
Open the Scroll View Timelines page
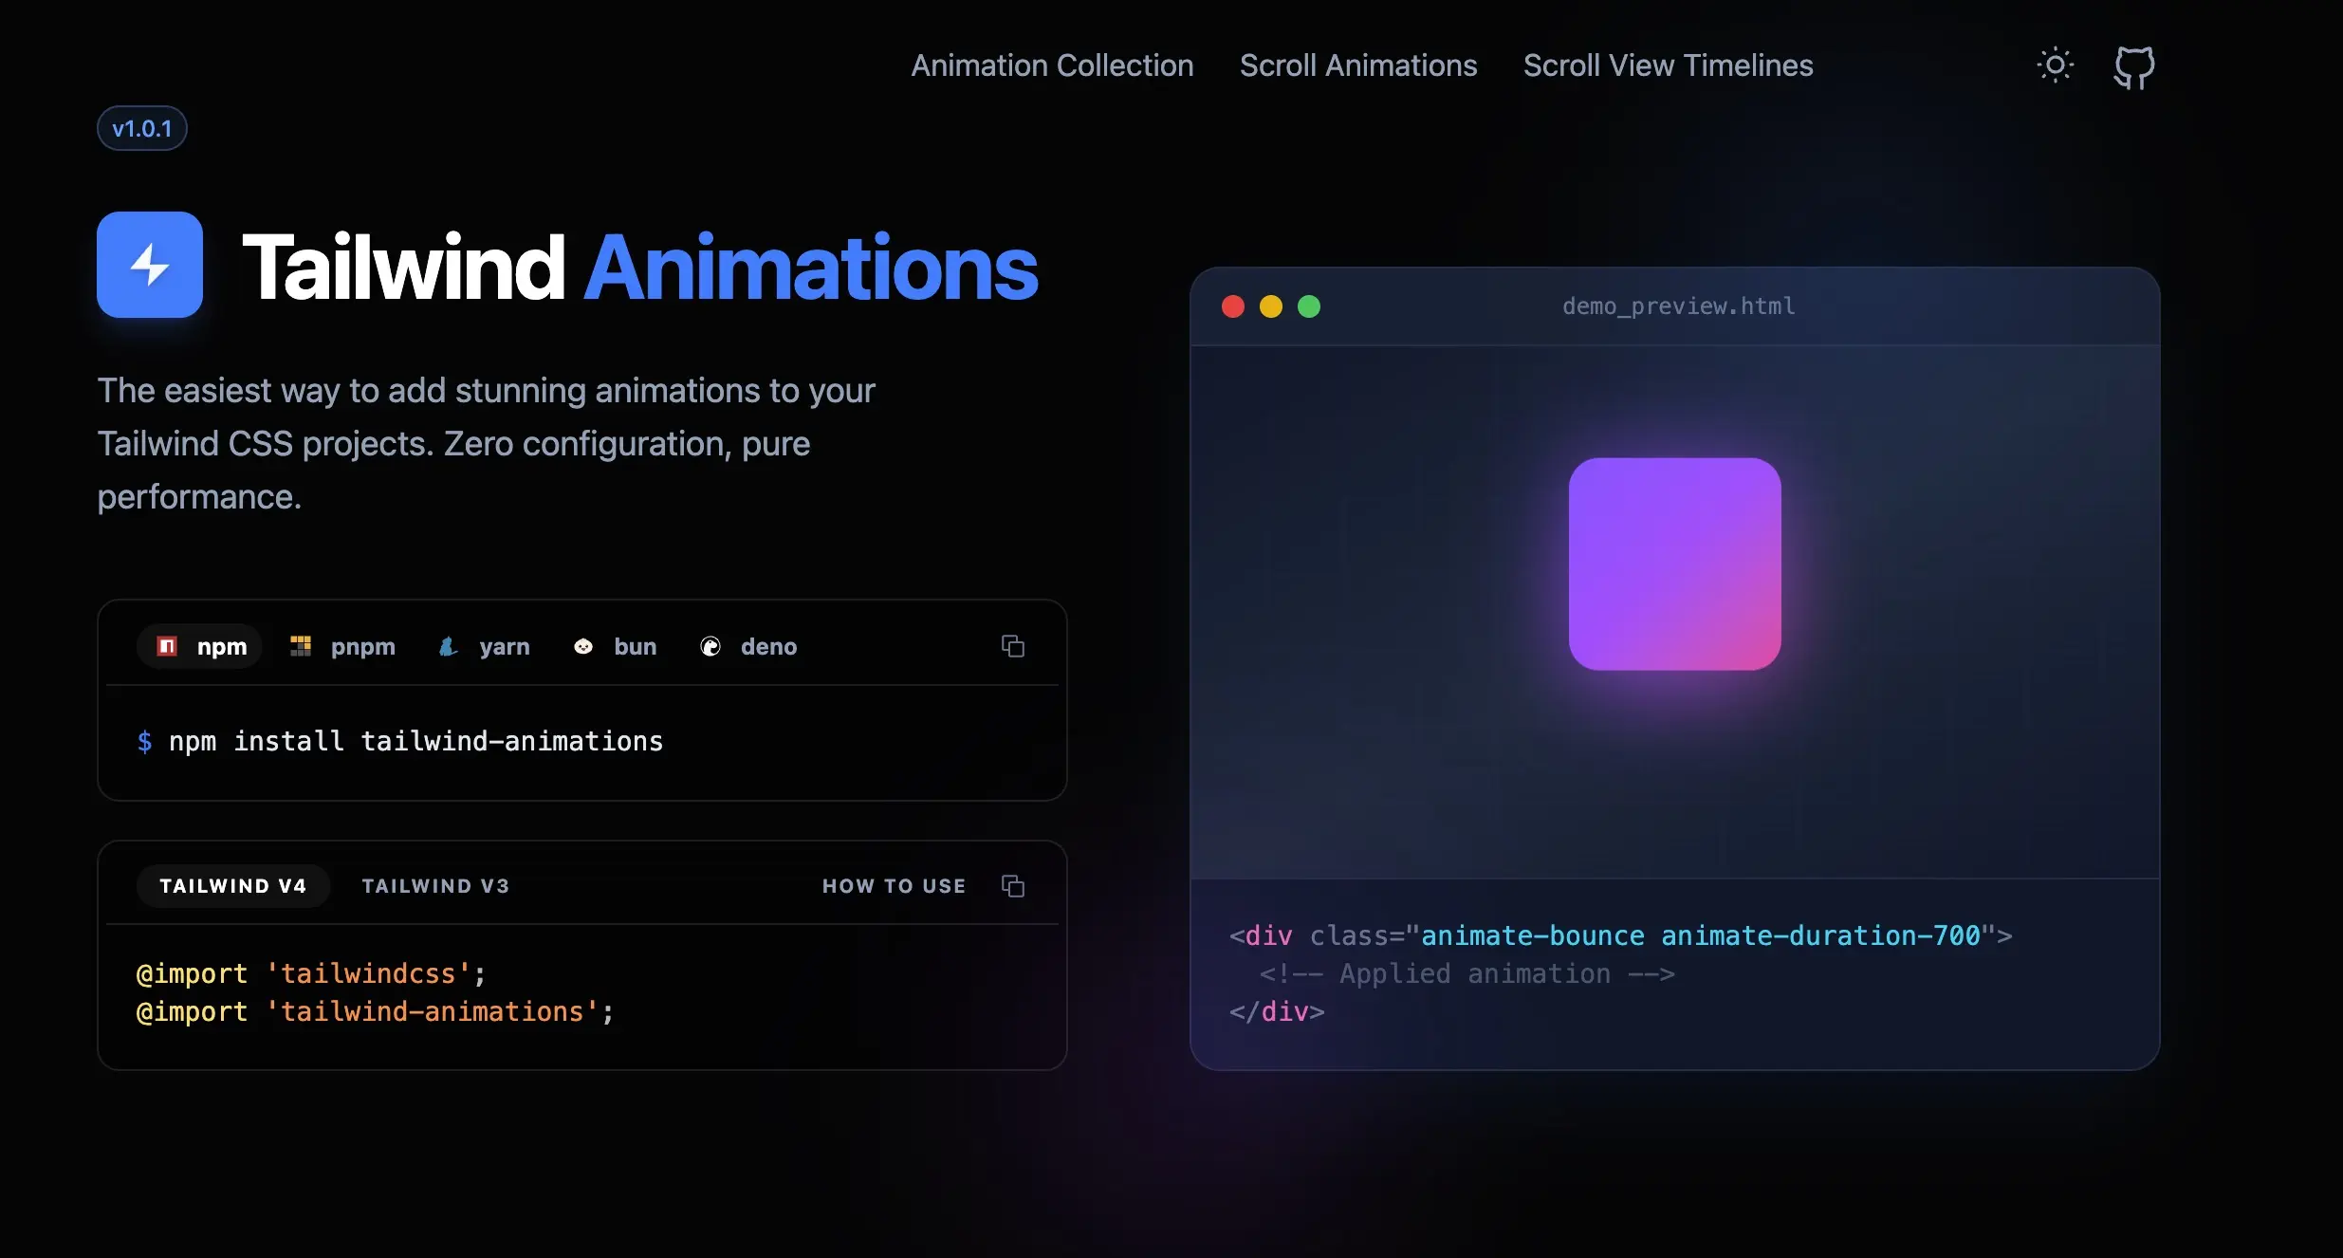[1668, 65]
